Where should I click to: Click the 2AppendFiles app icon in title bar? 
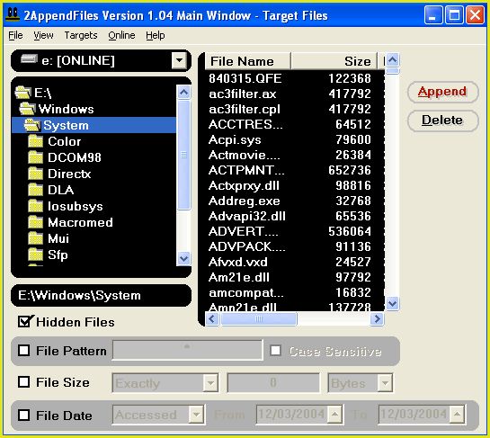pos(13,15)
